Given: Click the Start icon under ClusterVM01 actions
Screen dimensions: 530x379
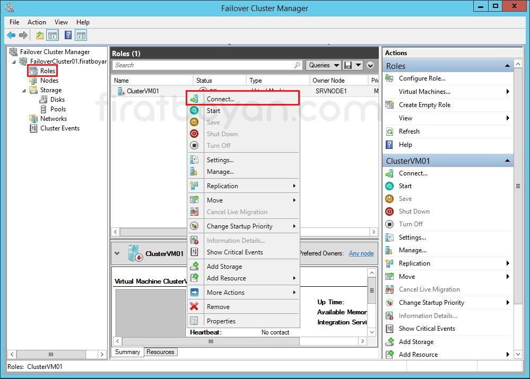Looking at the screenshot, I should 389,186.
